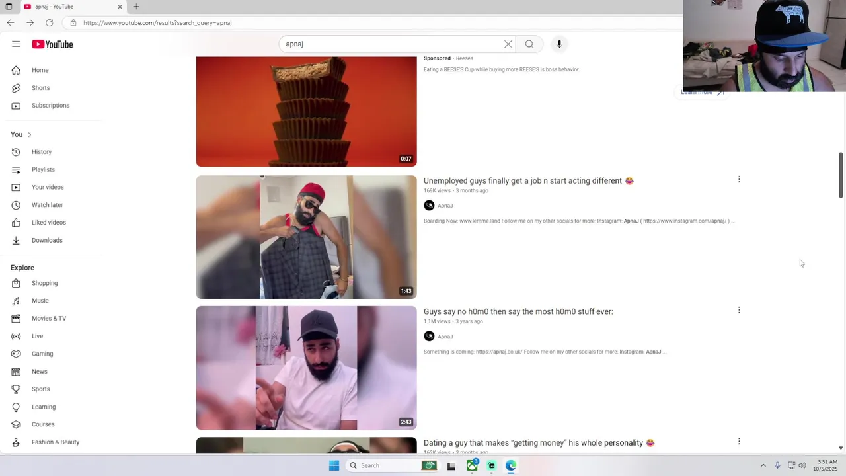846x476 pixels.
Task: Play the 2:43 h0m0 video thumbnail
Action: pos(306,368)
